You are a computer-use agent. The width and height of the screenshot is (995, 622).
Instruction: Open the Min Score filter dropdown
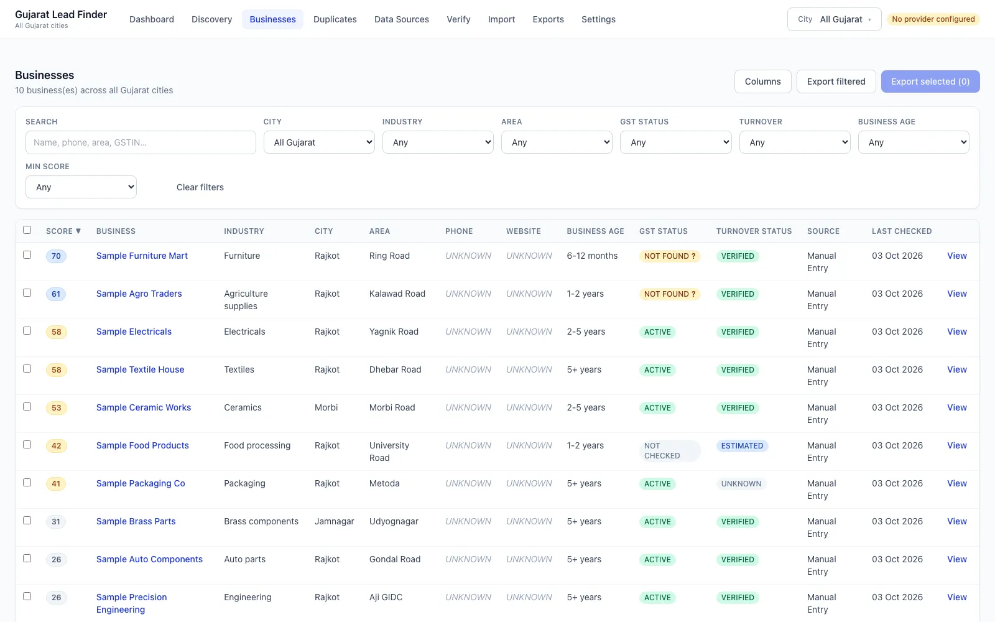(x=81, y=187)
